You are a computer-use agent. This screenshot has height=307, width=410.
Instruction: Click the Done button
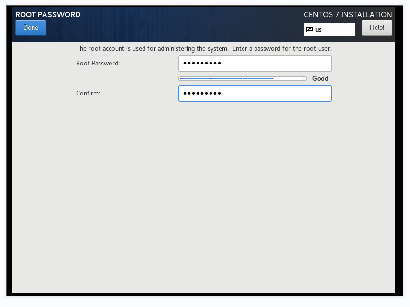[x=31, y=28]
